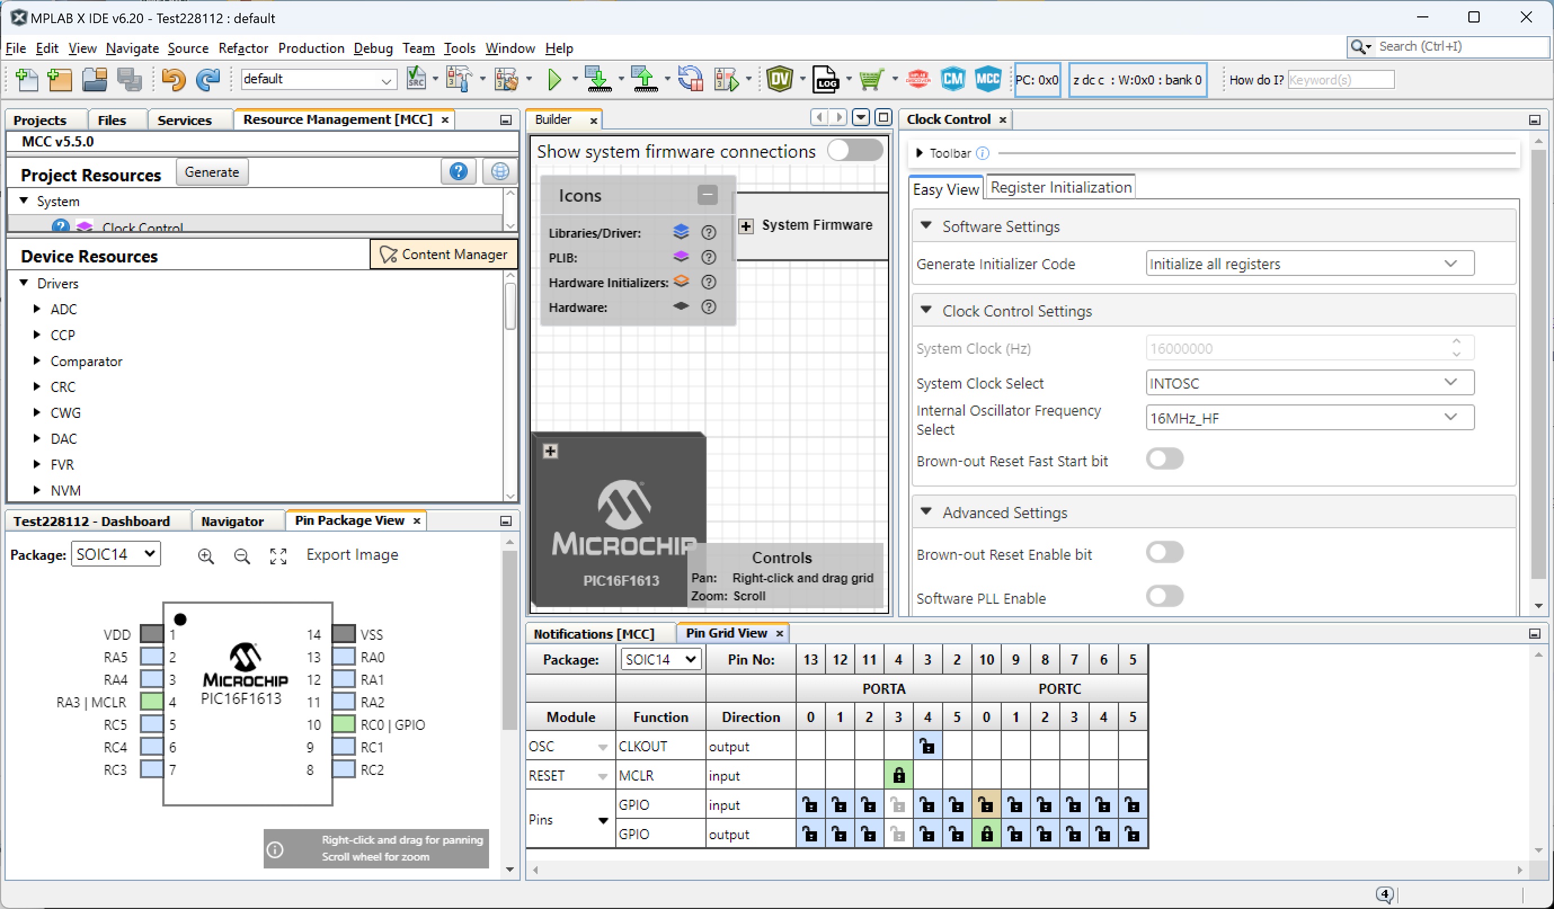This screenshot has height=909, width=1554.
Task: Click the Clean and Build icon
Action: pyautogui.click(x=505, y=79)
